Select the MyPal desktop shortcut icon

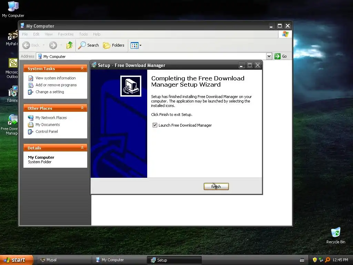coord(13,36)
